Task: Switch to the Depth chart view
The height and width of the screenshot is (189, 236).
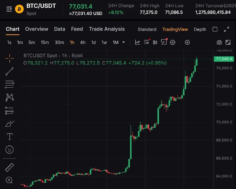Action: pos(200,29)
